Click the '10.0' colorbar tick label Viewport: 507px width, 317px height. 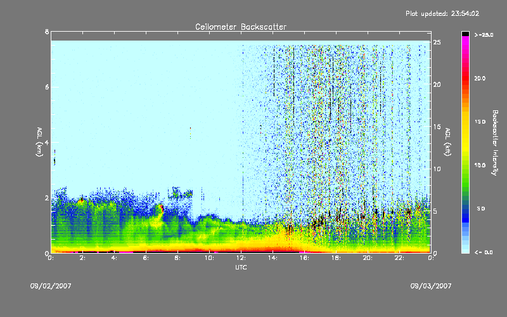[480, 165]
